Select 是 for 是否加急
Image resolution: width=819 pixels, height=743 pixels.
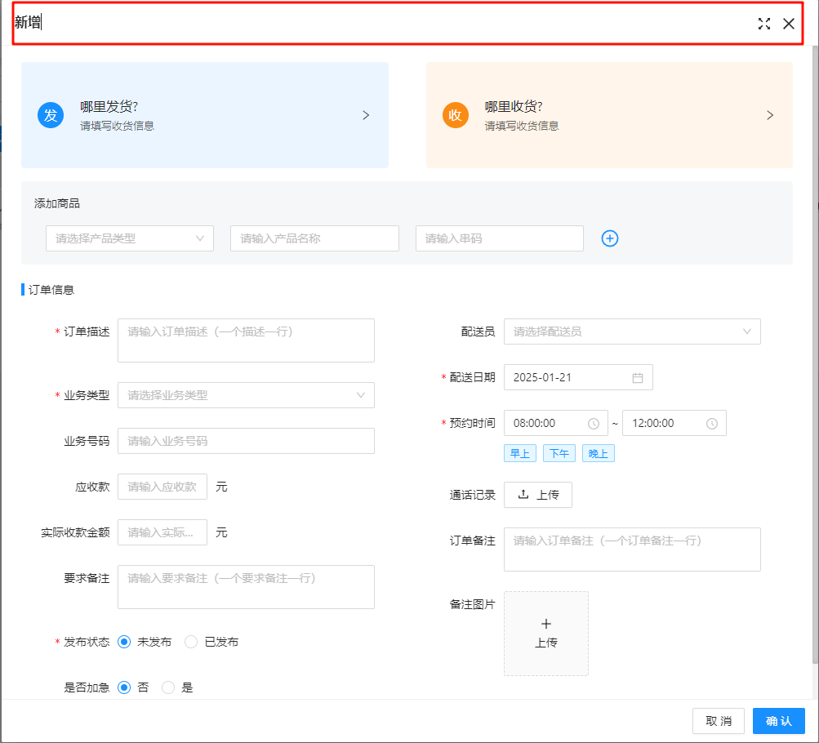[168, 687]
